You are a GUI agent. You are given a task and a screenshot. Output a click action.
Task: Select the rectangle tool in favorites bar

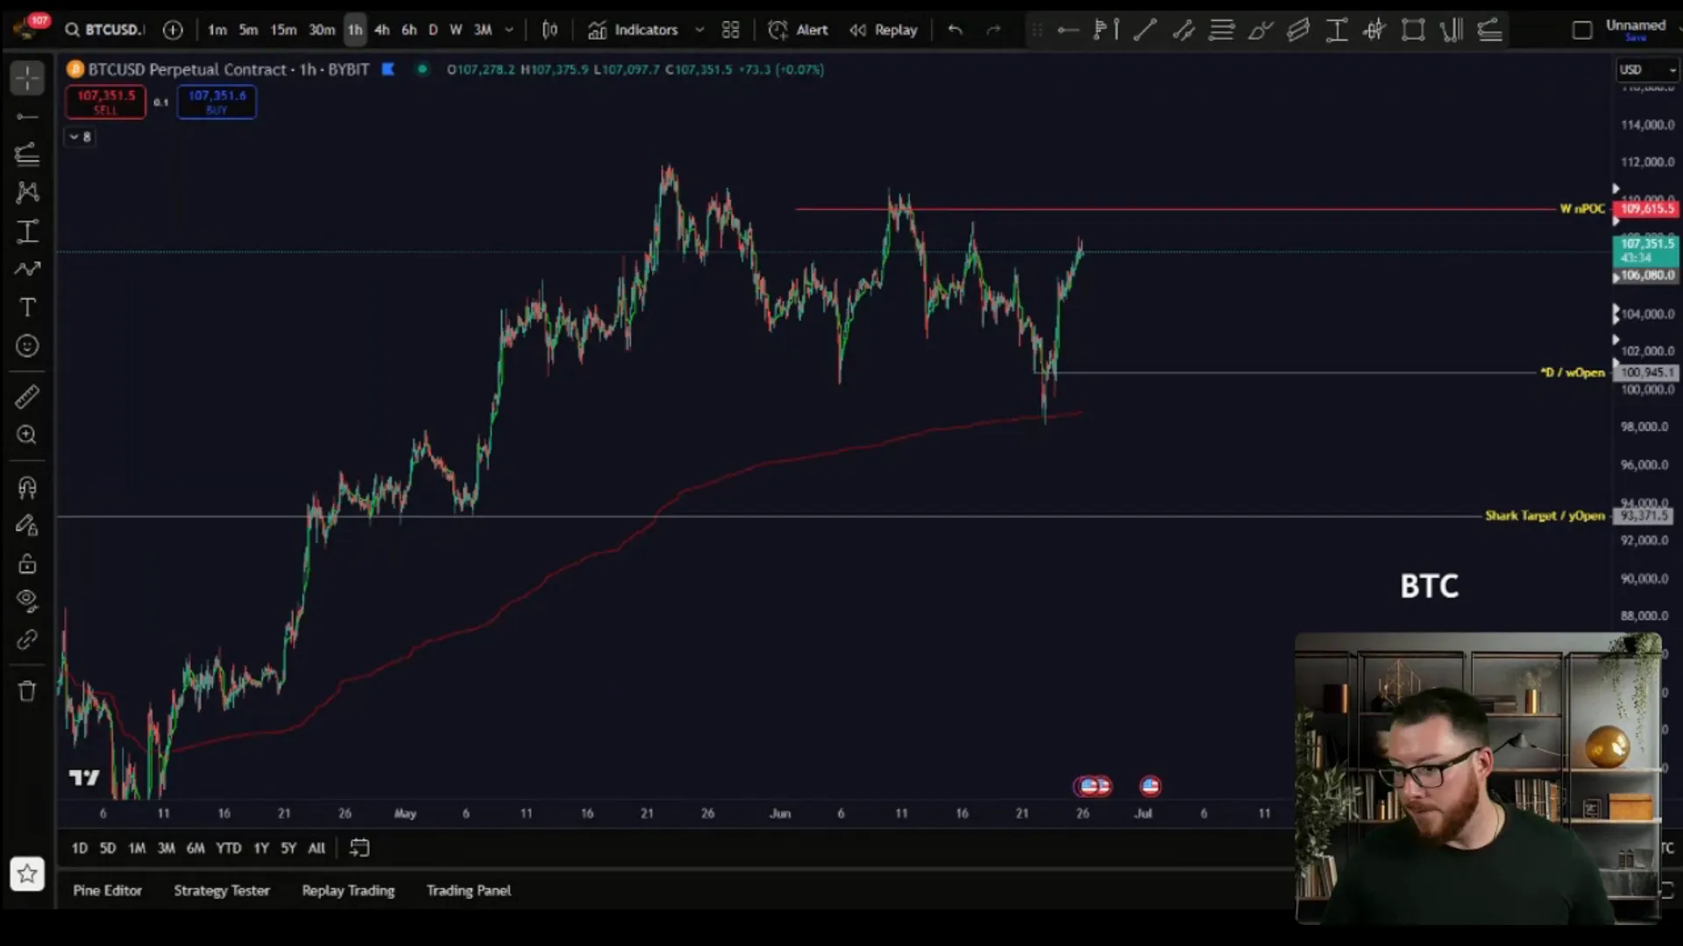pyautogui.click(x=1413, y=30)
